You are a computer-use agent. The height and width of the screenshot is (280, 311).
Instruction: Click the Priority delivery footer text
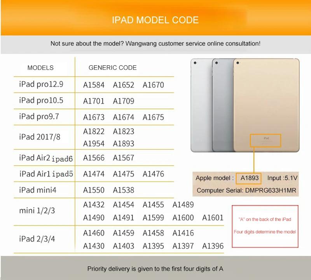click(155, 269)
